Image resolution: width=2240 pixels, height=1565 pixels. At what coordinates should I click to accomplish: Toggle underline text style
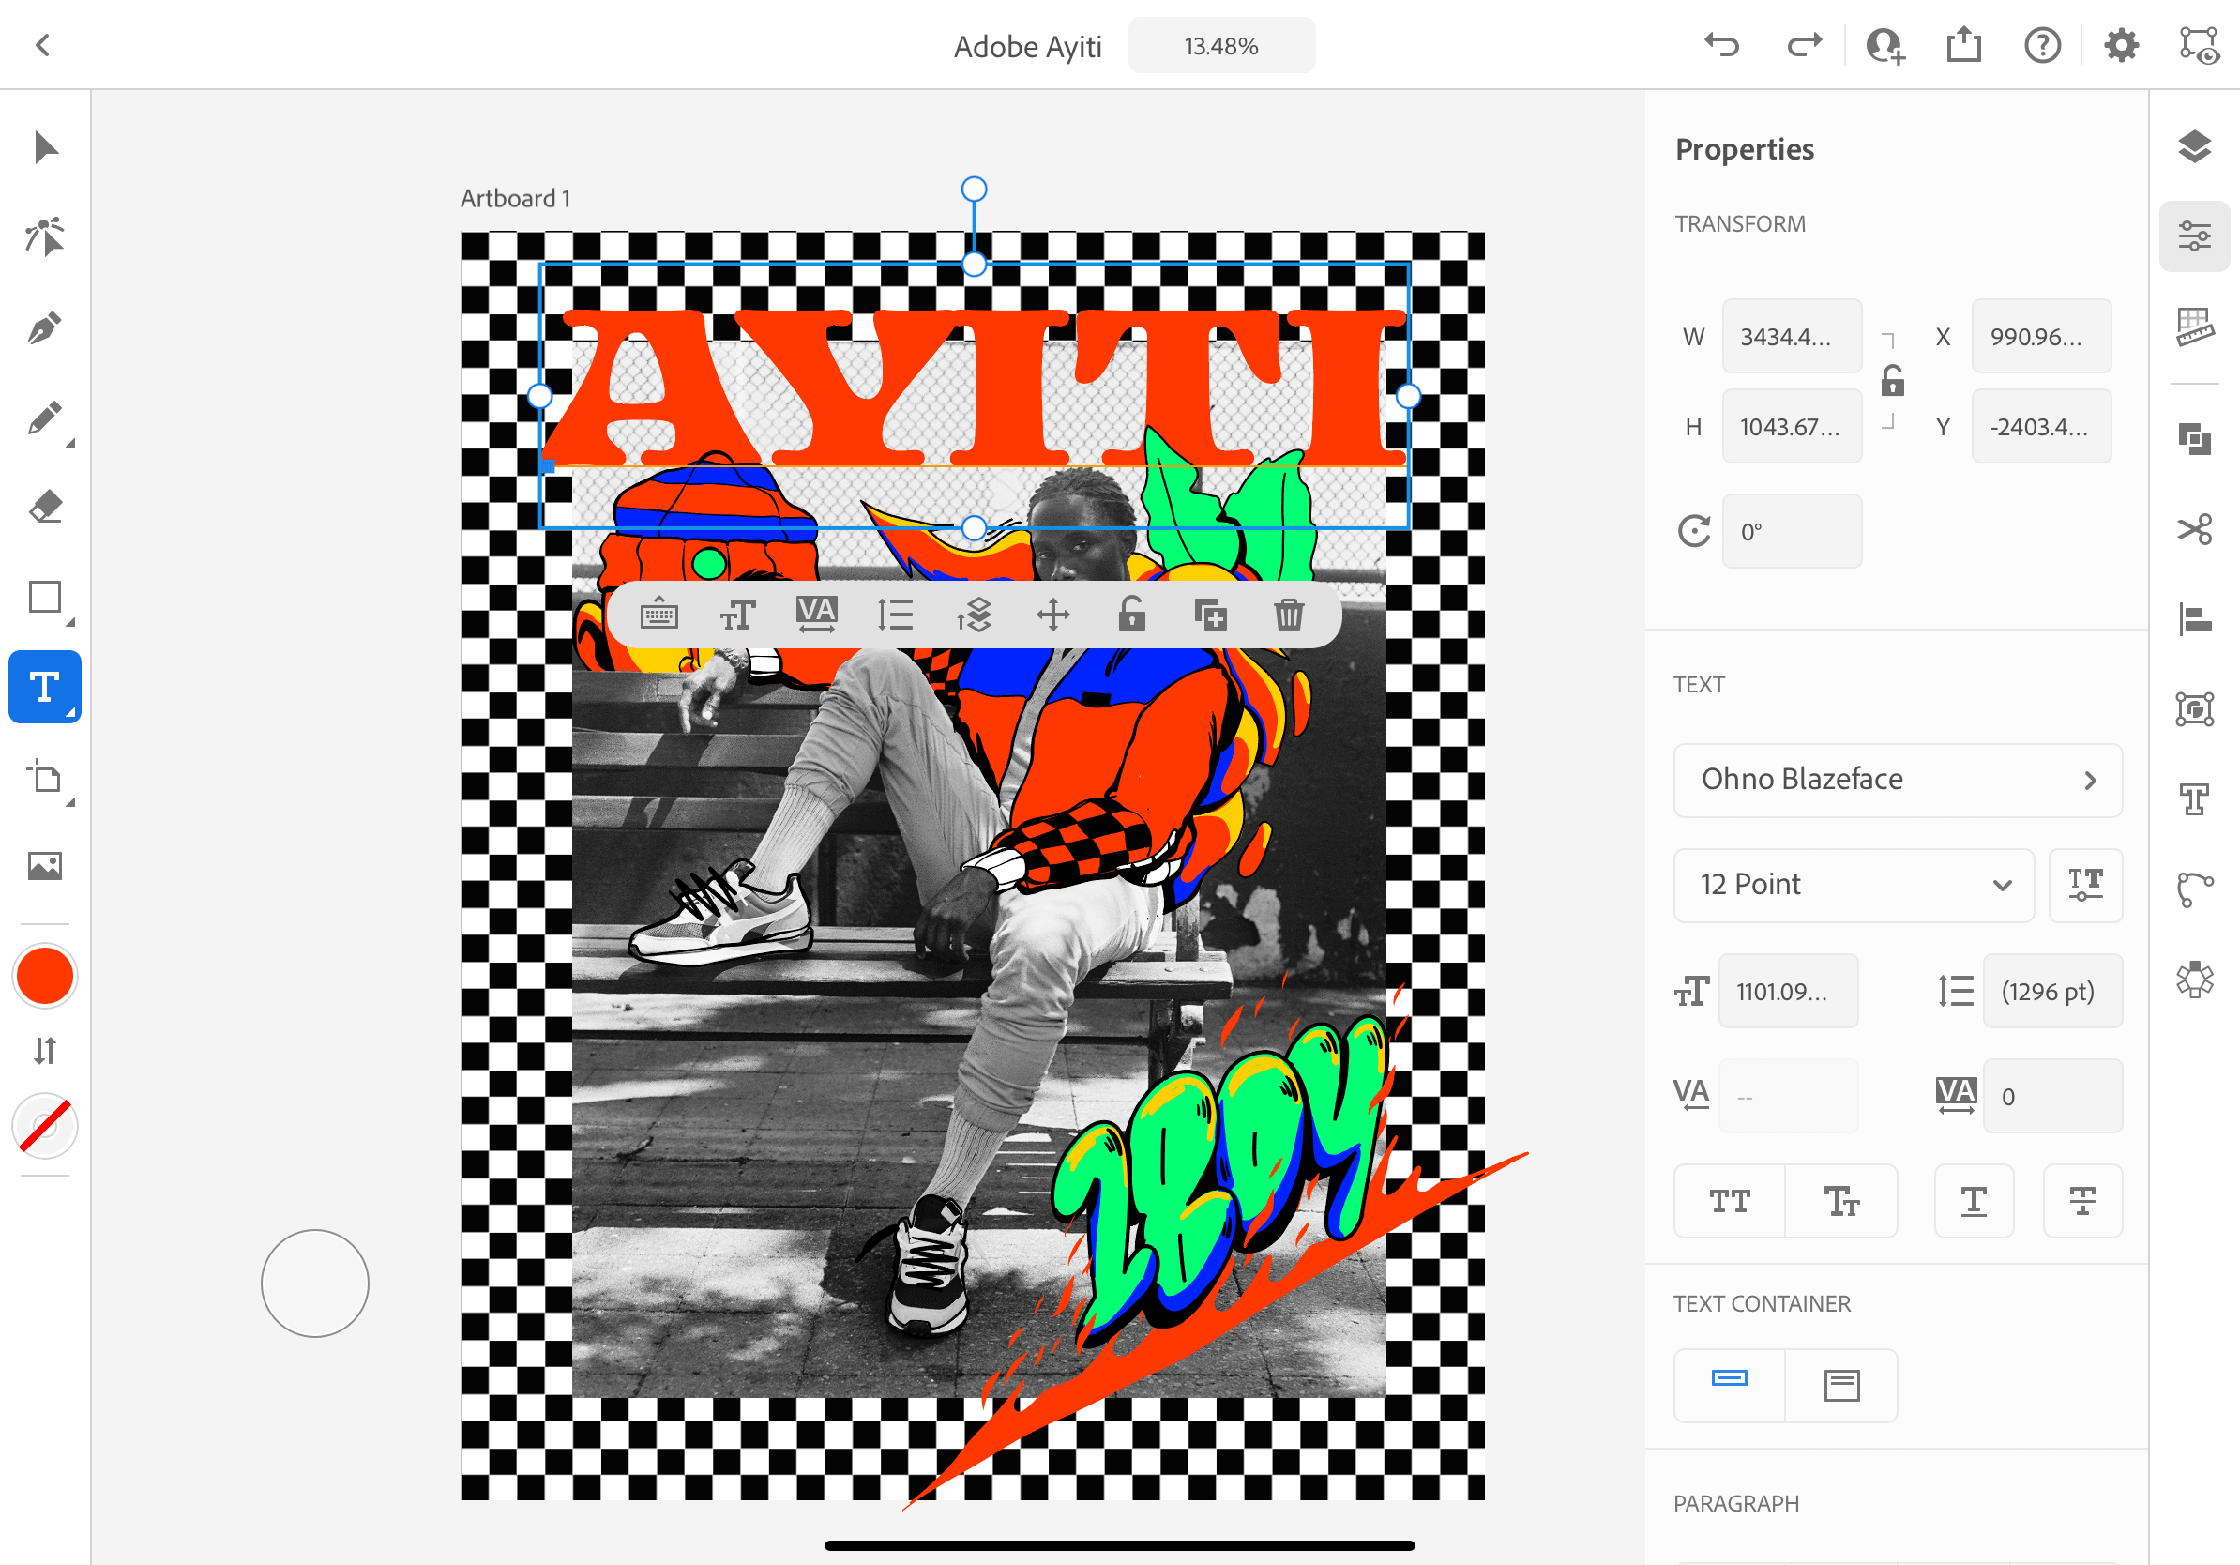pyautogui.click(x=1974, y=1201)
